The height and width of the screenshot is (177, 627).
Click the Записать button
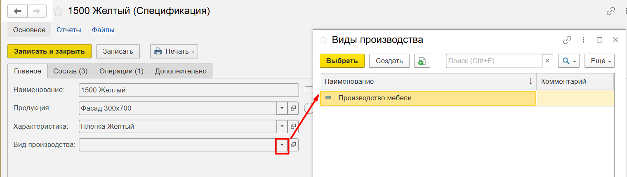118,51
